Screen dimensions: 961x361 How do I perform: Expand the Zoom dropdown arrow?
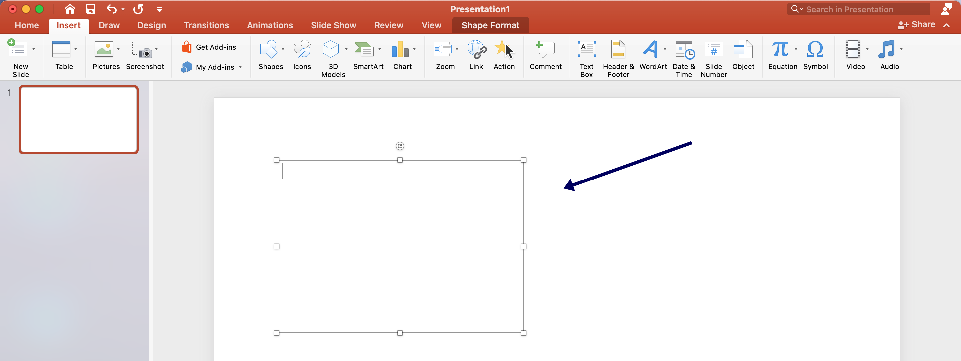tap(457, 49)
